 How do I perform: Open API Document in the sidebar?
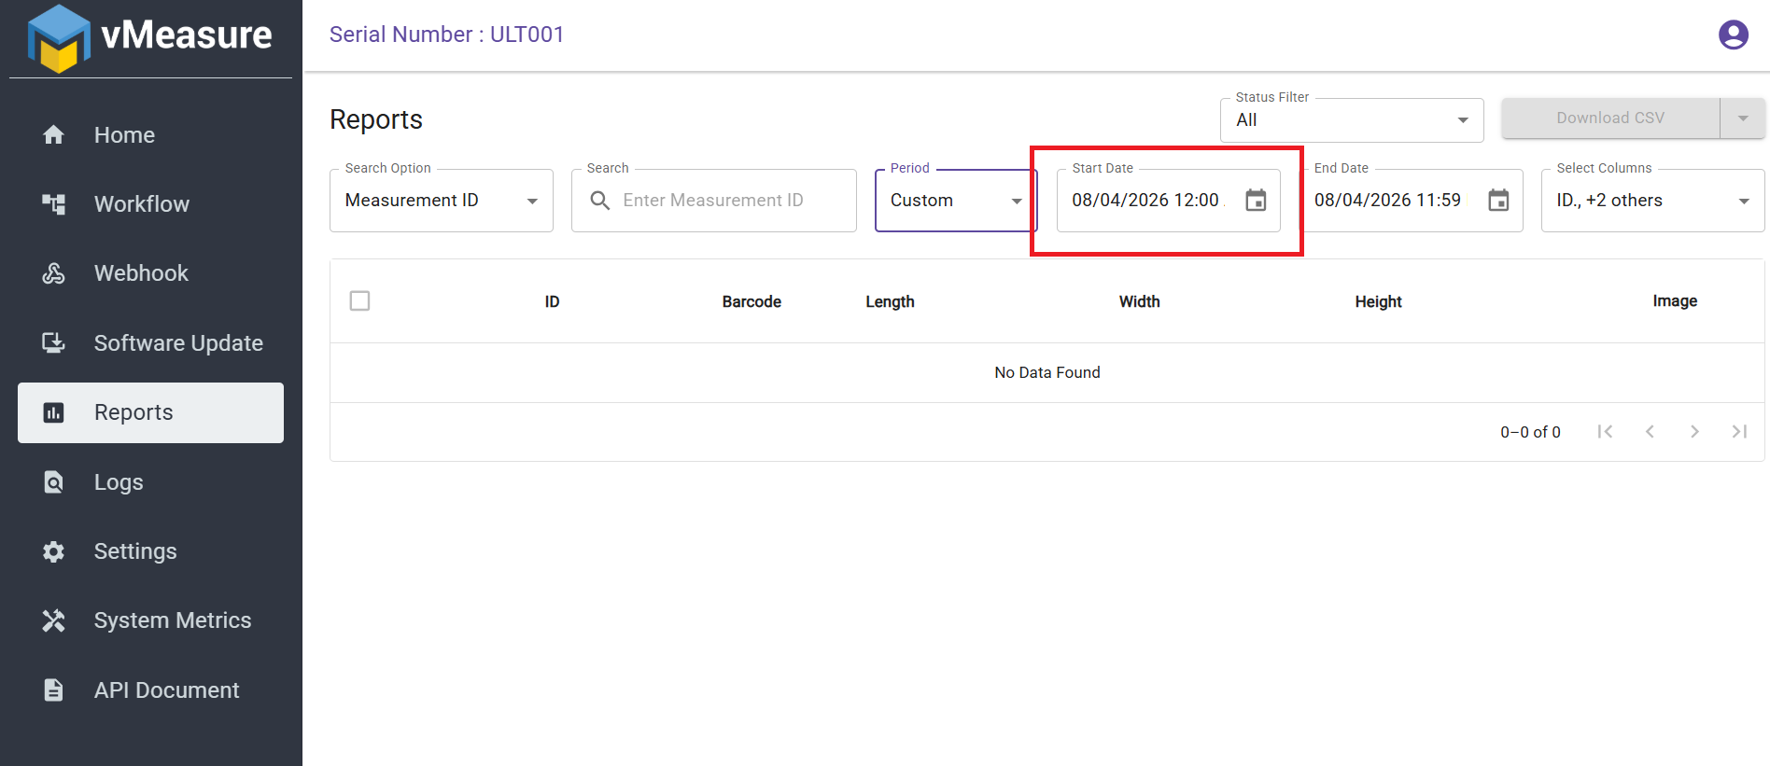point(150,690)
